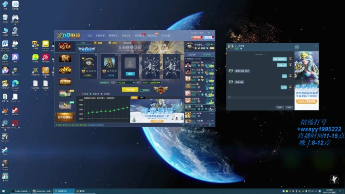Click the black tab above the season banner
345x194 pixels.
141,97
